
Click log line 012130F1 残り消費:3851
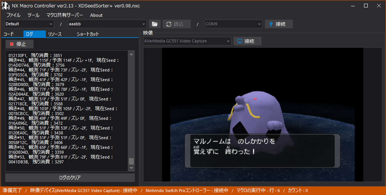35,55
